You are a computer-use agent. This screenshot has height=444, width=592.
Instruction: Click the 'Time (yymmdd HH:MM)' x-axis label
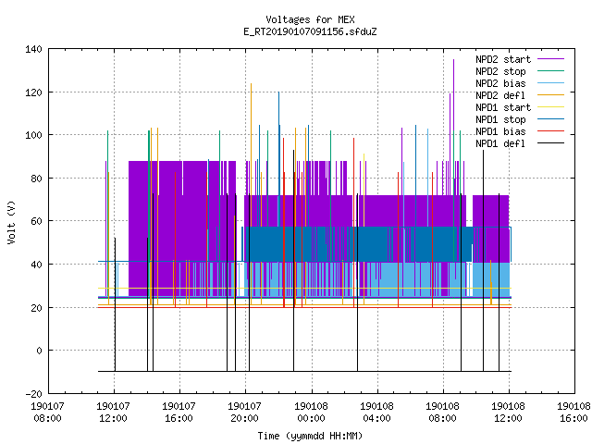(310, 436)
